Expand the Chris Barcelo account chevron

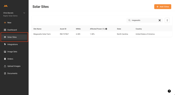(24, 13)
